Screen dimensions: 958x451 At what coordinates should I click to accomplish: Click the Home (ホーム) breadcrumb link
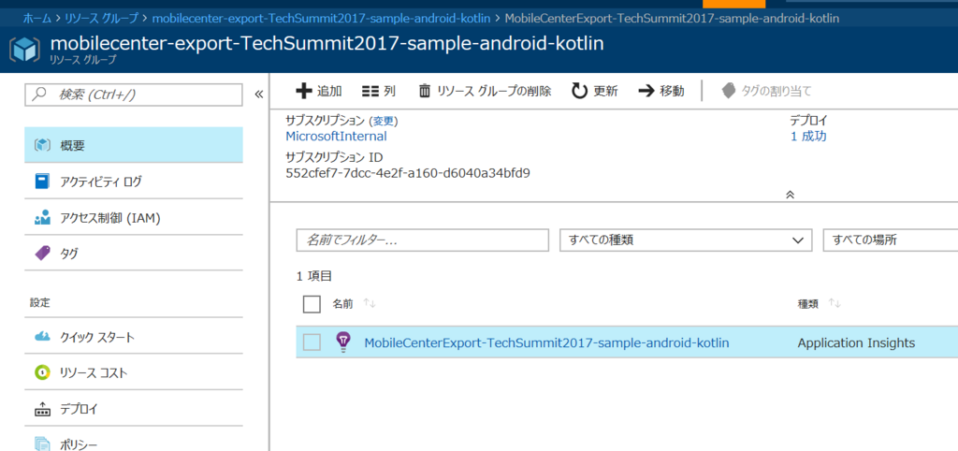click(37, 19)
